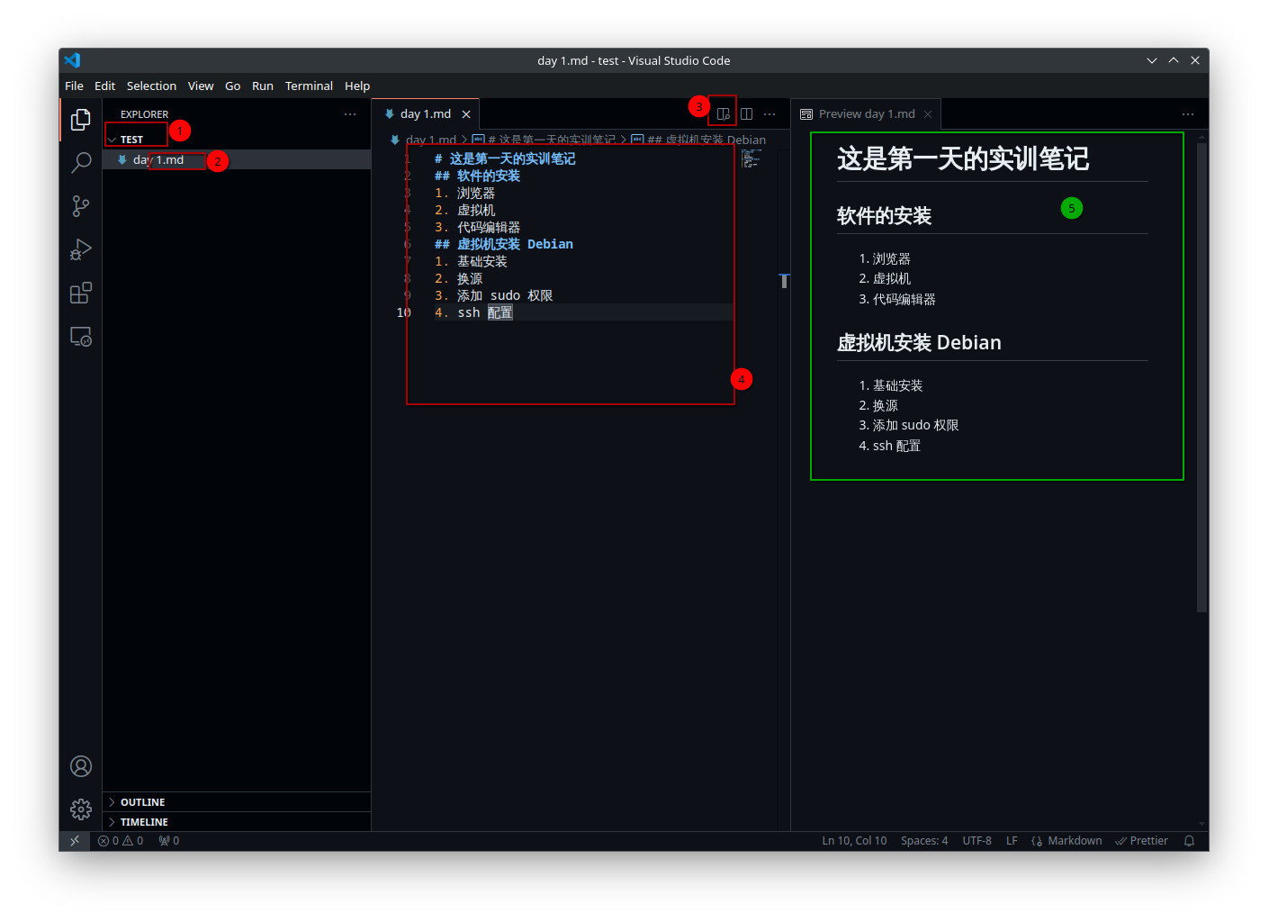Screen dimensions: 1269x922
Task: Click preview list item '4. ssh 配置'
Action: click(x=889, y=446)
